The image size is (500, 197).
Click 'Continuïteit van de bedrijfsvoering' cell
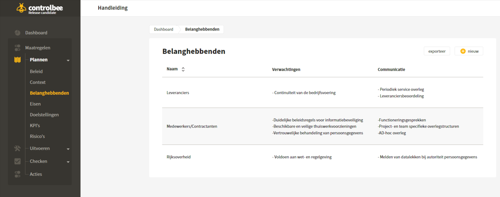pos(304,93)
